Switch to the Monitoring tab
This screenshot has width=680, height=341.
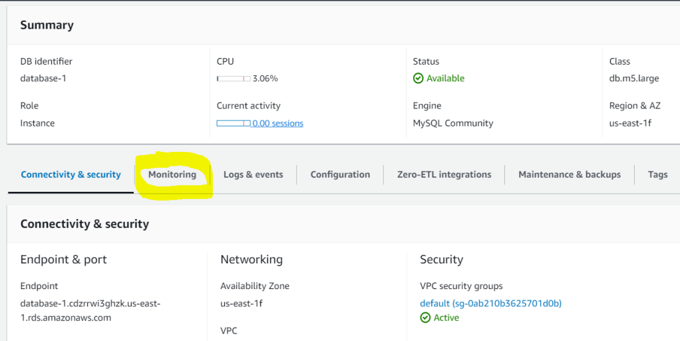(172, 174)
